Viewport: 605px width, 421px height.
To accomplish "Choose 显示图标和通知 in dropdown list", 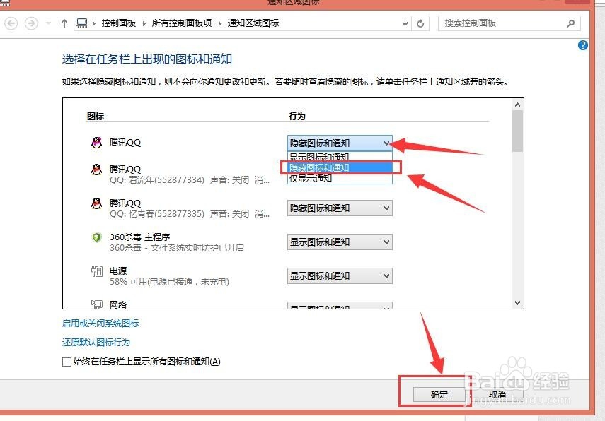I will pyautogui.click(x=340, y=157).
